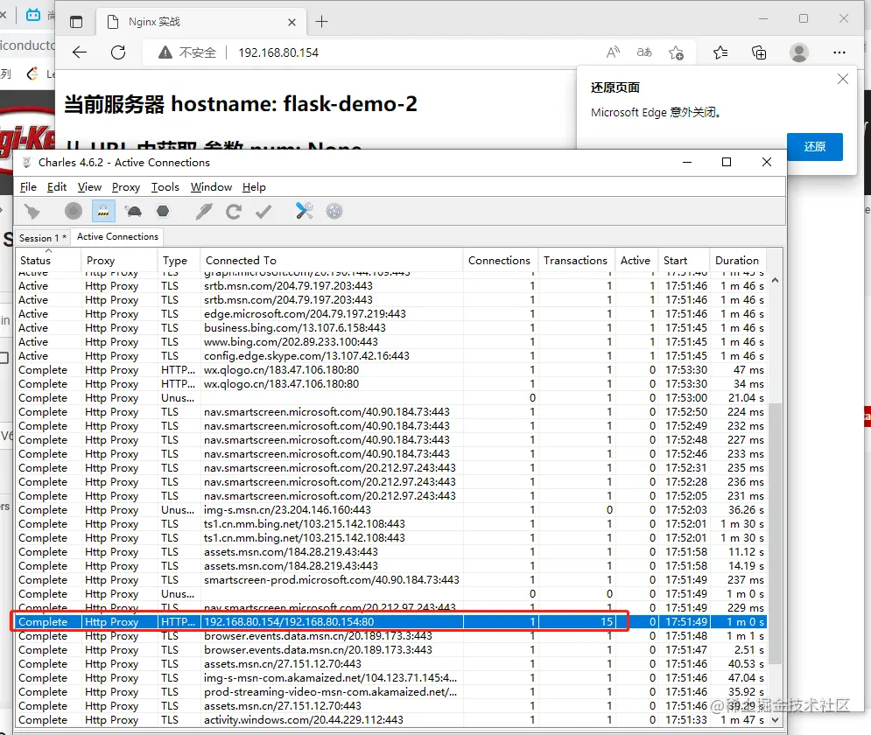Click the validate checkmark icon in Charles
The height and width of the screenshot is (735, 871).
click(x=263, y=212)
